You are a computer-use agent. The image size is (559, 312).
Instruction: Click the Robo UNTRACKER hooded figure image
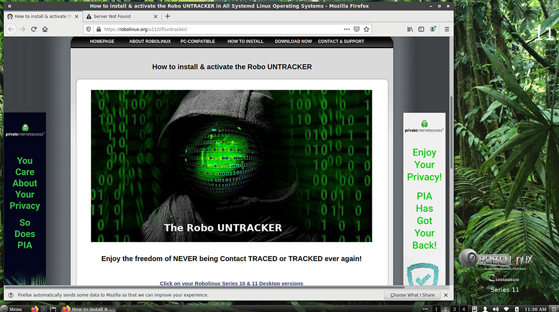pos(231,166)
